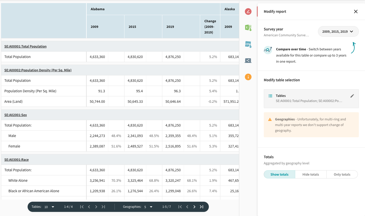Download report as Excel file
This screenshot has width=365, height=216.
248,28
